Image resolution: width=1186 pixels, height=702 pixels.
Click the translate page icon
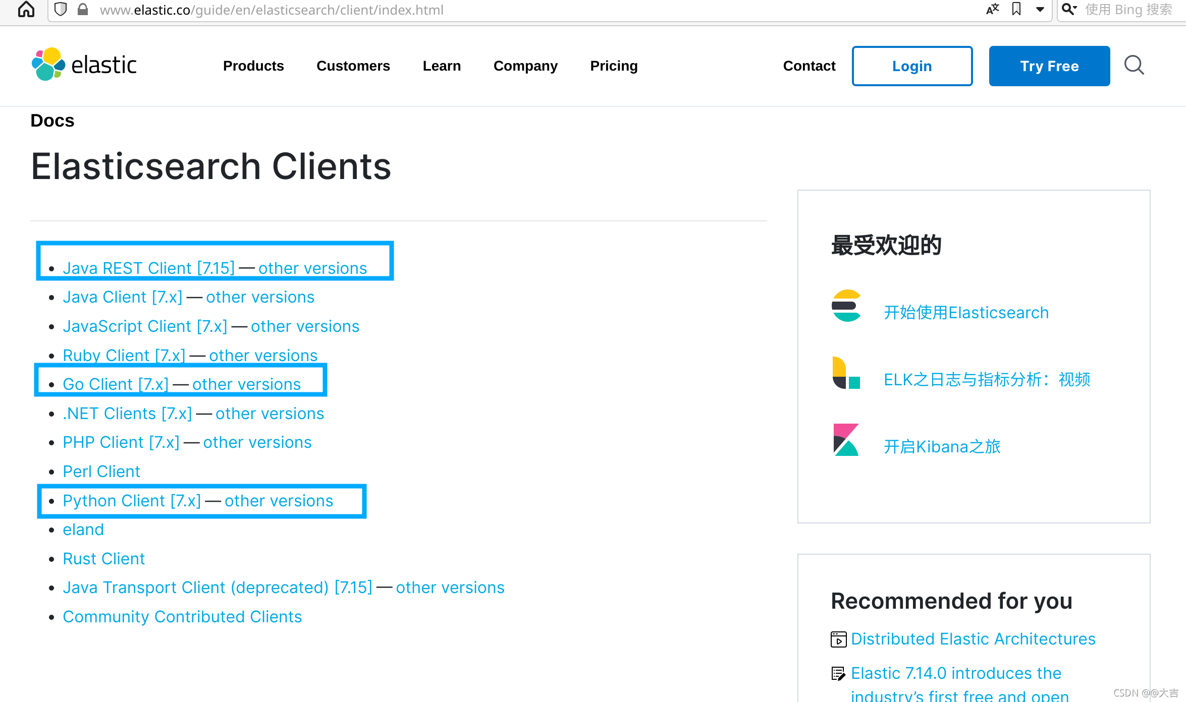pyautogui.click(x=993, y=9)
